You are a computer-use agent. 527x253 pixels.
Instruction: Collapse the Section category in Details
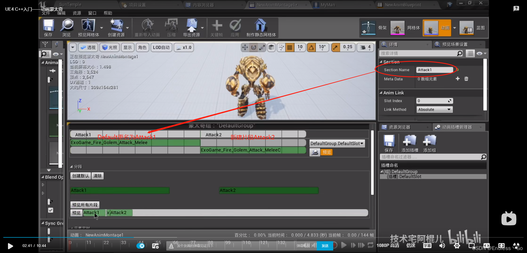[381, 62]
